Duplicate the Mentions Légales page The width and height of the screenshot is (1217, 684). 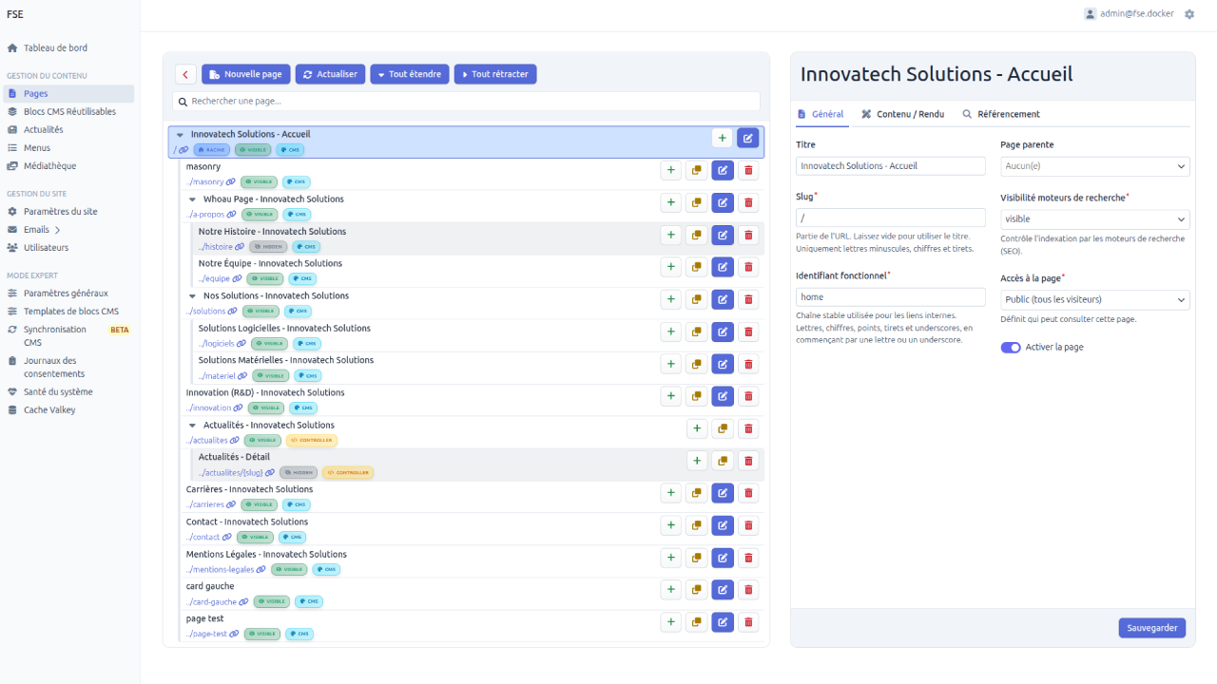(x=697, y=558)
